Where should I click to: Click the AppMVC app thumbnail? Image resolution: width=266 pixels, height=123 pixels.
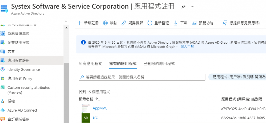(86, 109)
